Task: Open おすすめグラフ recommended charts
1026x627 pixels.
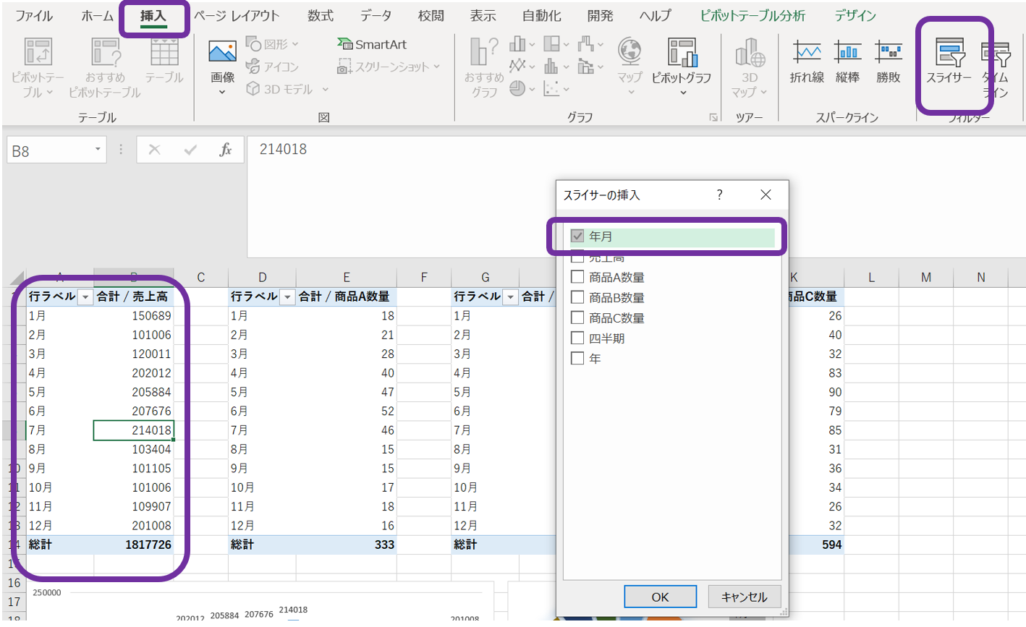Action: 484,67
